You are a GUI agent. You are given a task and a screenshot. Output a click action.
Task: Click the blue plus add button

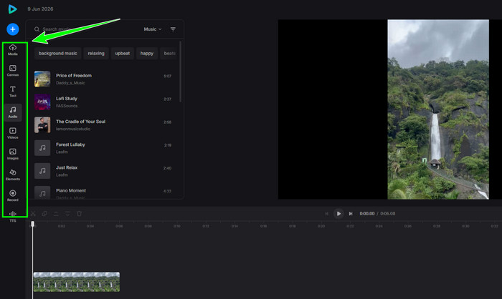click(x=13, y=29)
